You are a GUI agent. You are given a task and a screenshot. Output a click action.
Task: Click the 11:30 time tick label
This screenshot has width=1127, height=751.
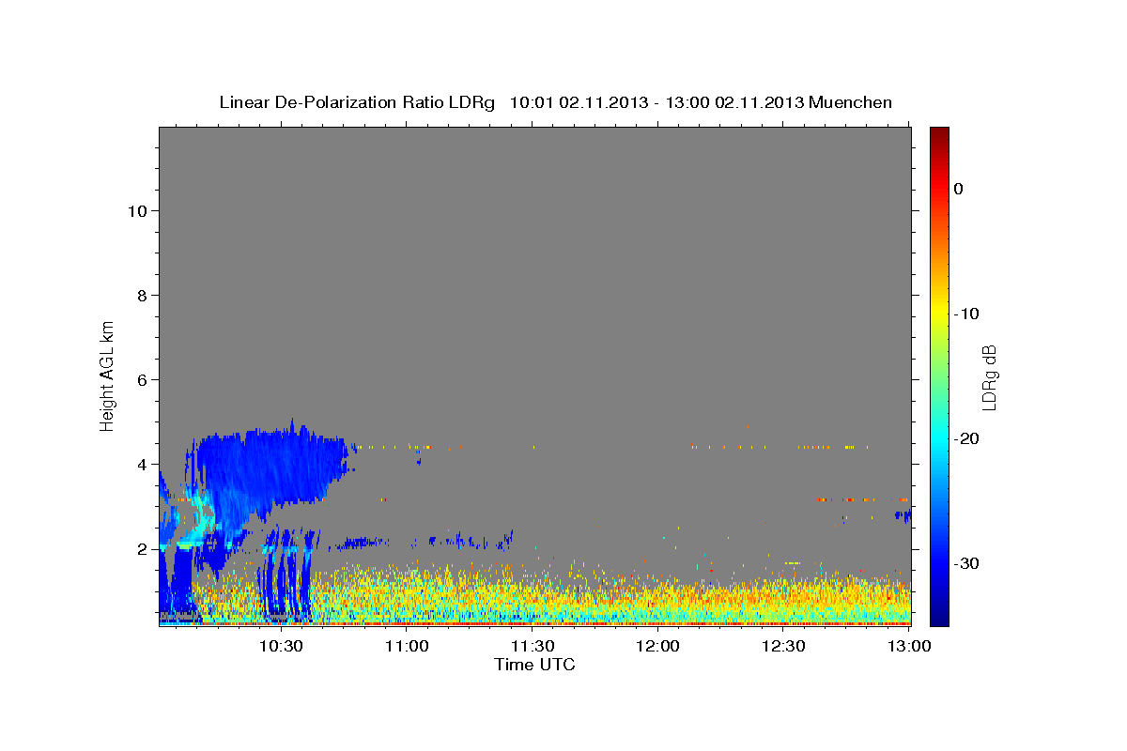click(x=533, y=646)
